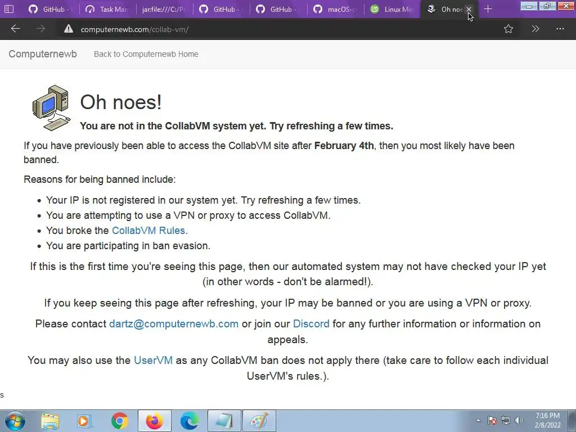Open the UserVM link
This screenshot has height=432, width=576.
point(153,360)
